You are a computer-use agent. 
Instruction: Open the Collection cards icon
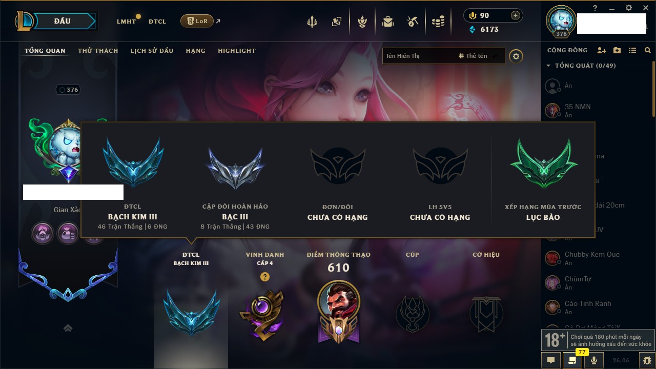click(x=337, y=22)
